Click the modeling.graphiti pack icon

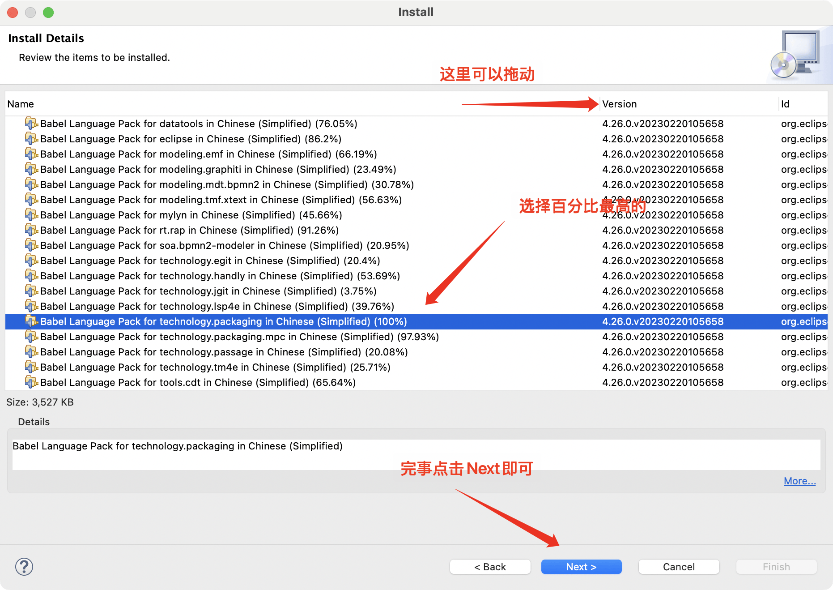[x=31, y=169]
